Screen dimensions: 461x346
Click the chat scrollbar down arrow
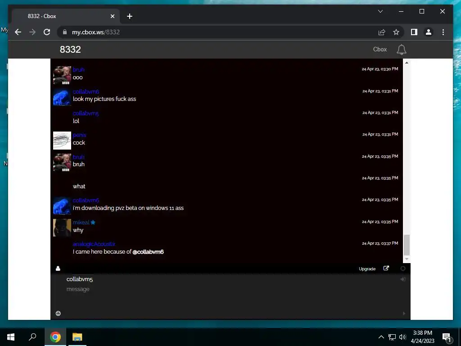407,259
